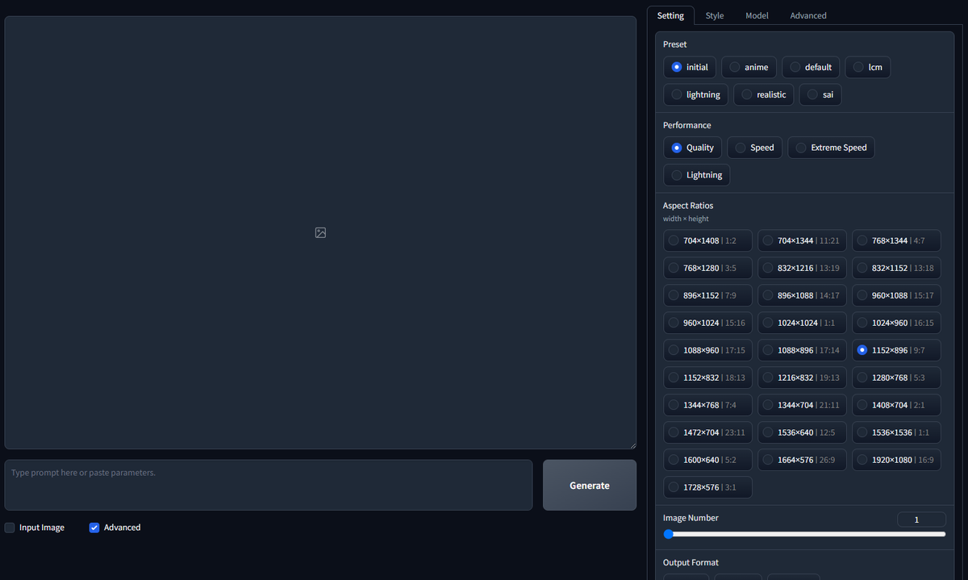
Task: Go to the Advanced tab
Action: click(808, 15)
